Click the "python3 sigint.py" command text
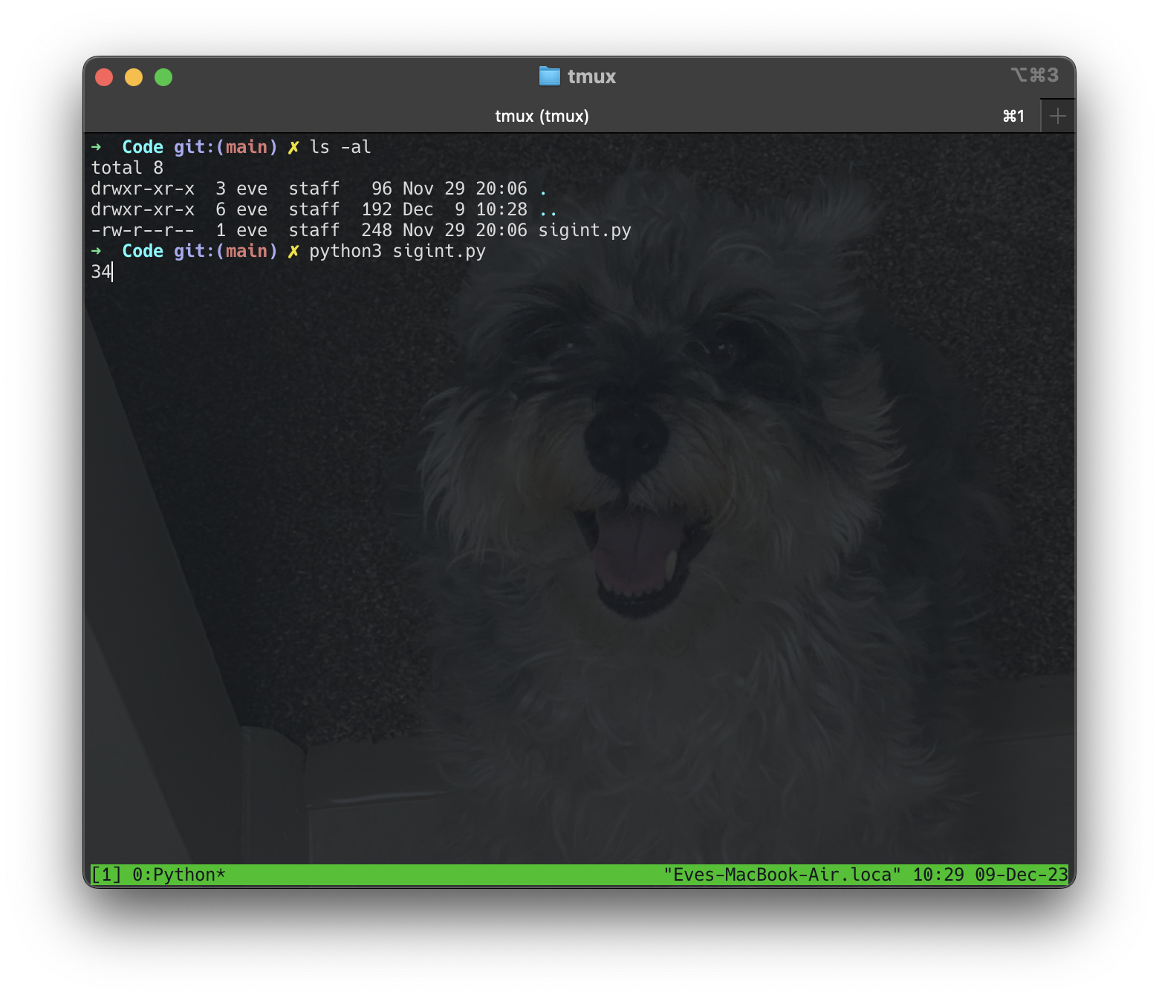The image size is (1159, 998). [397, 251]
